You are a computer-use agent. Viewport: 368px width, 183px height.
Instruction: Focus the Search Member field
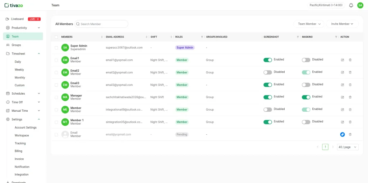coord(101,24)
